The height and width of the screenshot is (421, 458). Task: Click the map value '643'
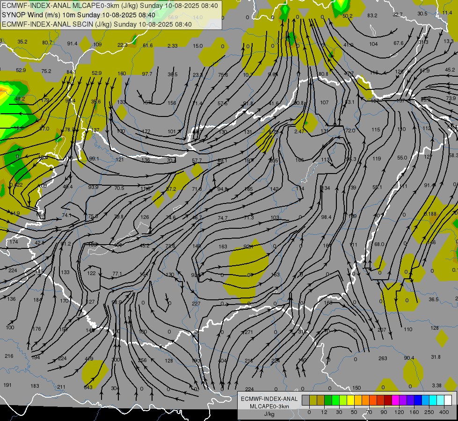click(x=88, y=387)
